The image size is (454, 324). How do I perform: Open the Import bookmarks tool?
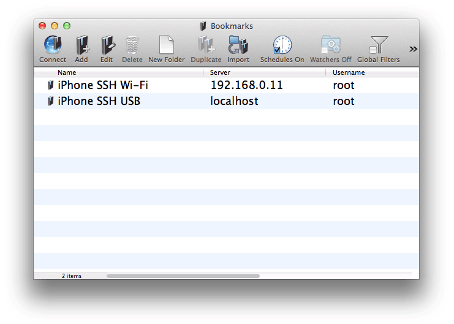click(238, 45)
